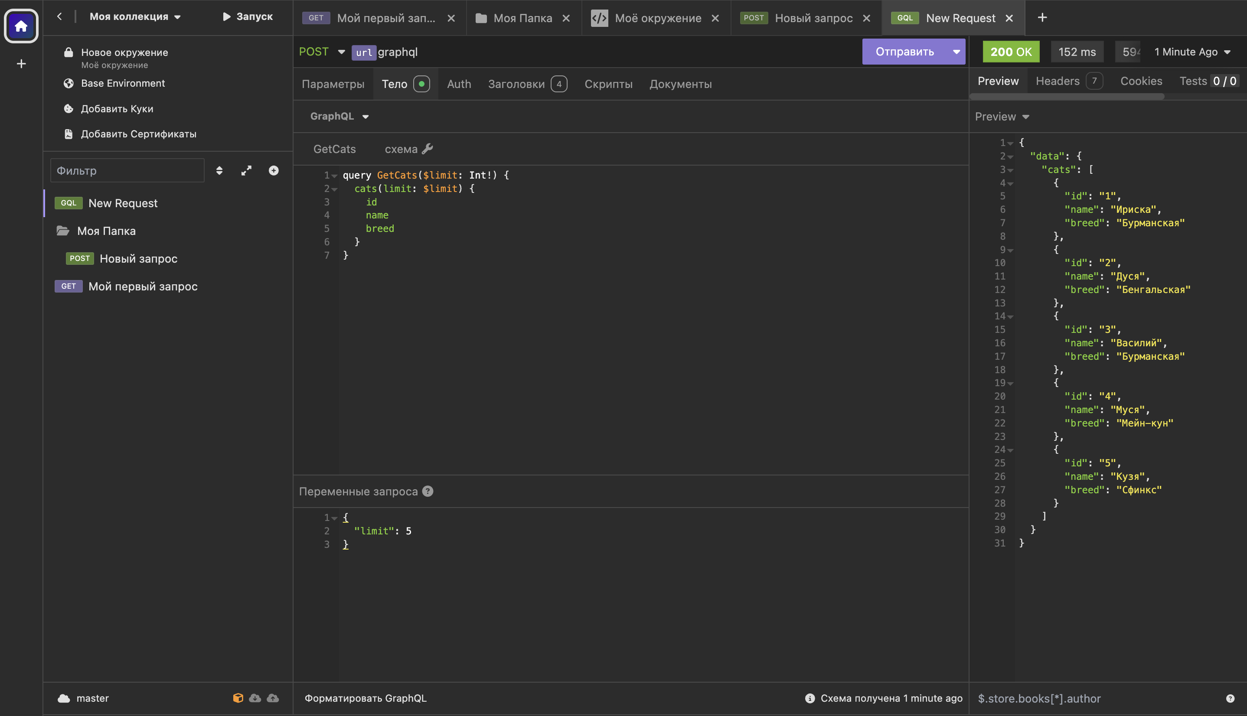This screenshot has height=716, width=1247.
Task: Click the help question mark beside Переменные запроса
Action: point(428,491)
